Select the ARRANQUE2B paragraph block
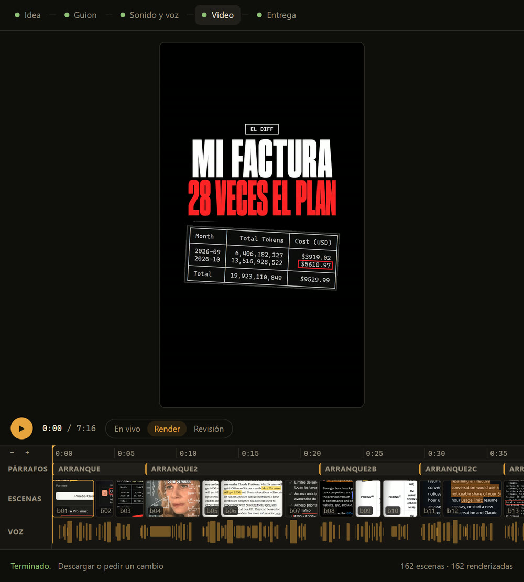Screen dimensions: 524x582 click(x=369, y=469)
